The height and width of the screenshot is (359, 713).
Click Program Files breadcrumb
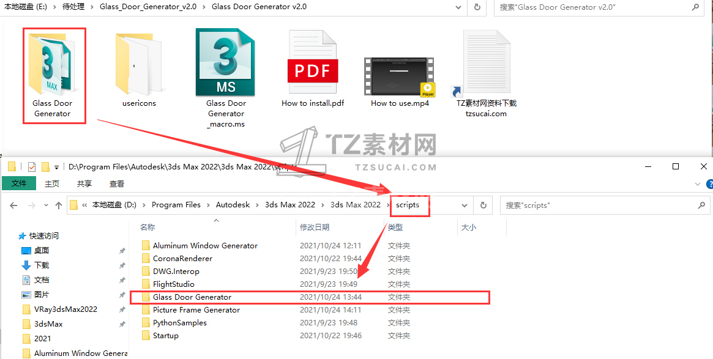(176, 205)
